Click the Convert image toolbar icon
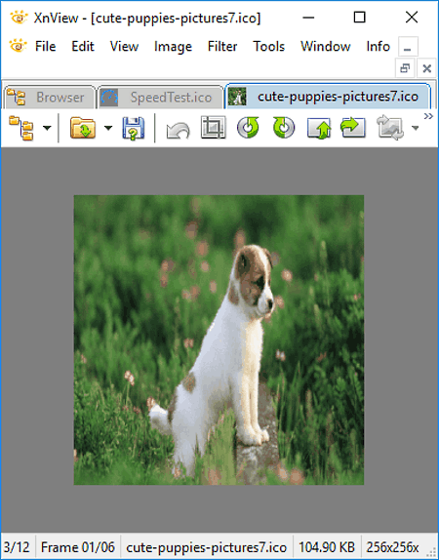The height and width of the screenshot is (560, 439). click(x=390, y=128)
